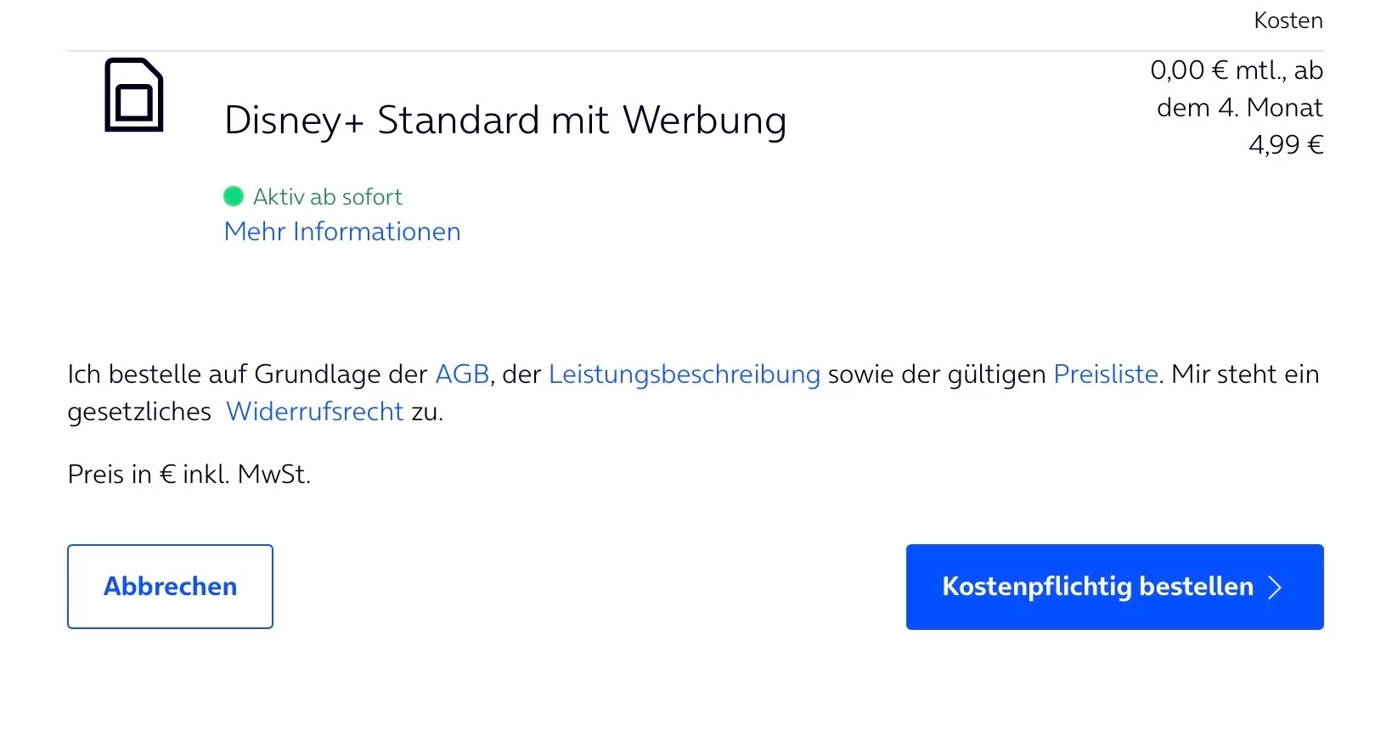Click the 0,00 € mtl. price line
This screenshot has height=742, width=1392.
[x=1236, y=70]
